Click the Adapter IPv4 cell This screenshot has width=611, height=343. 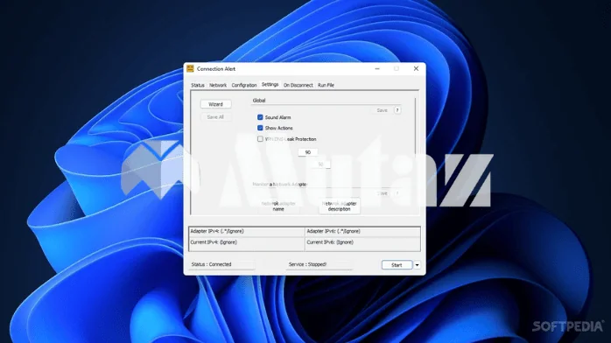(x=246, y=231)
